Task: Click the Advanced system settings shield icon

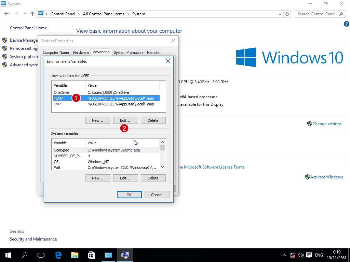Action: 5,65
